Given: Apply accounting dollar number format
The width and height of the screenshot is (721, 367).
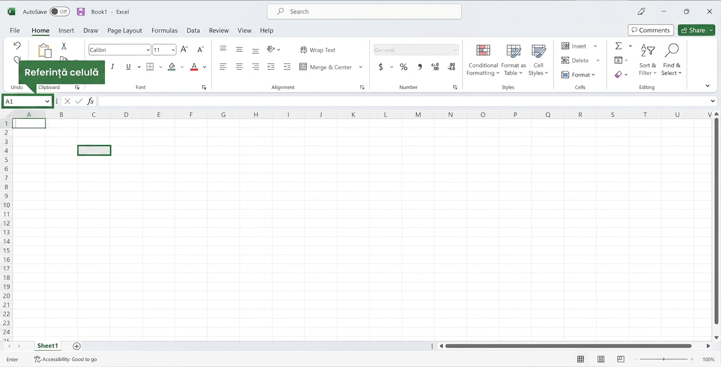Looking at the screenshot, I should pyautogui.click(x=381, y=67).
